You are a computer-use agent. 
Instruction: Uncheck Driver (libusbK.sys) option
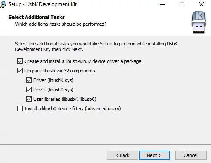click(x=29, y=80)
